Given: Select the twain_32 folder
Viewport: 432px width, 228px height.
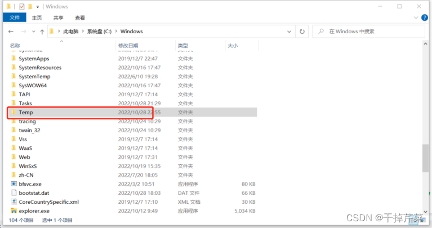Looking at the screenshot, I should click(x=29, y=130).
